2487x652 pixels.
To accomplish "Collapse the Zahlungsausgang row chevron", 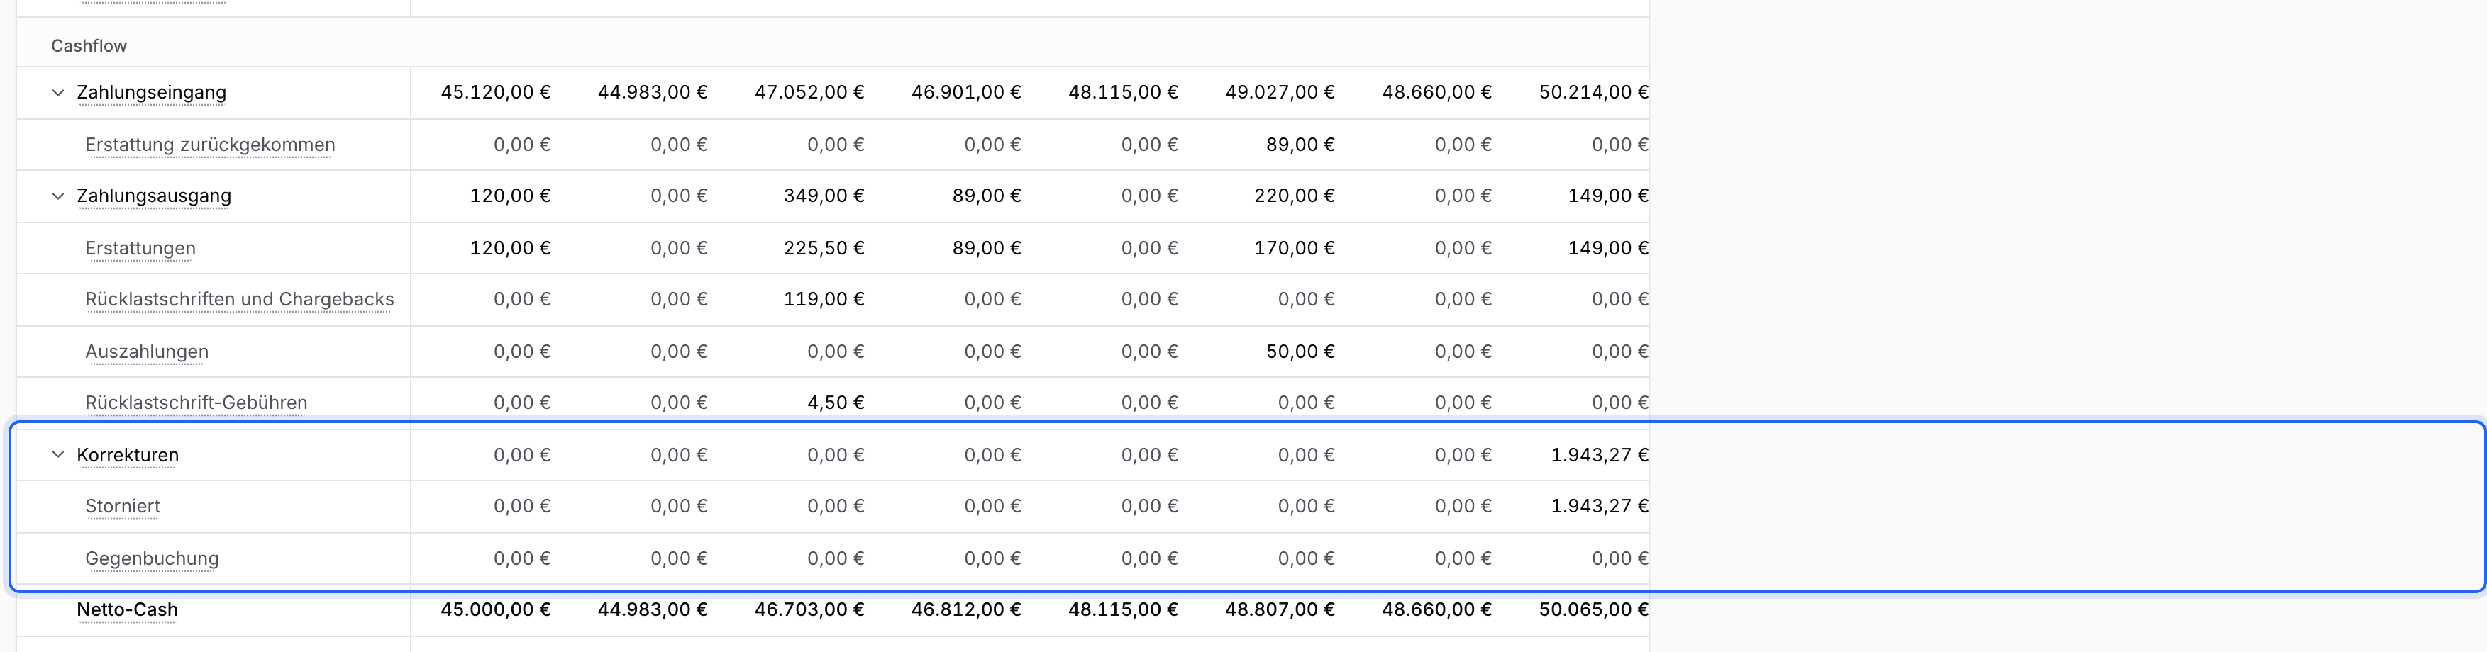I will pyautogui.click(x=58, y=196).
